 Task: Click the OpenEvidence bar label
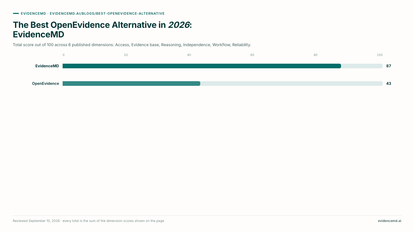tap(46, 84)
